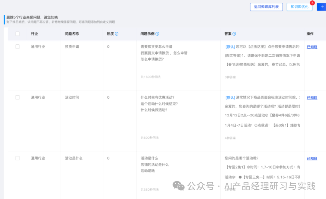
Task: Click answer starting 1月4日-7日活动
Action: 263,125
